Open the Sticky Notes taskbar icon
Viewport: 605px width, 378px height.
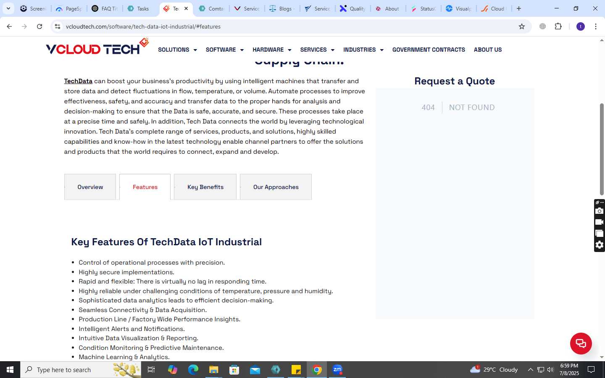tap(296, 370)
